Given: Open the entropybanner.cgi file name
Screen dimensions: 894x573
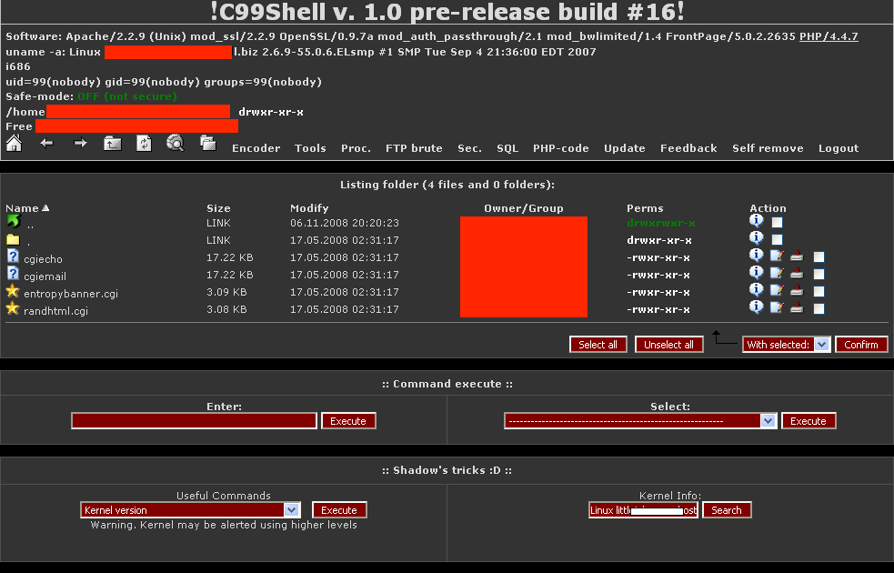Looking at the screenshot, I should (x=71, y=294).
